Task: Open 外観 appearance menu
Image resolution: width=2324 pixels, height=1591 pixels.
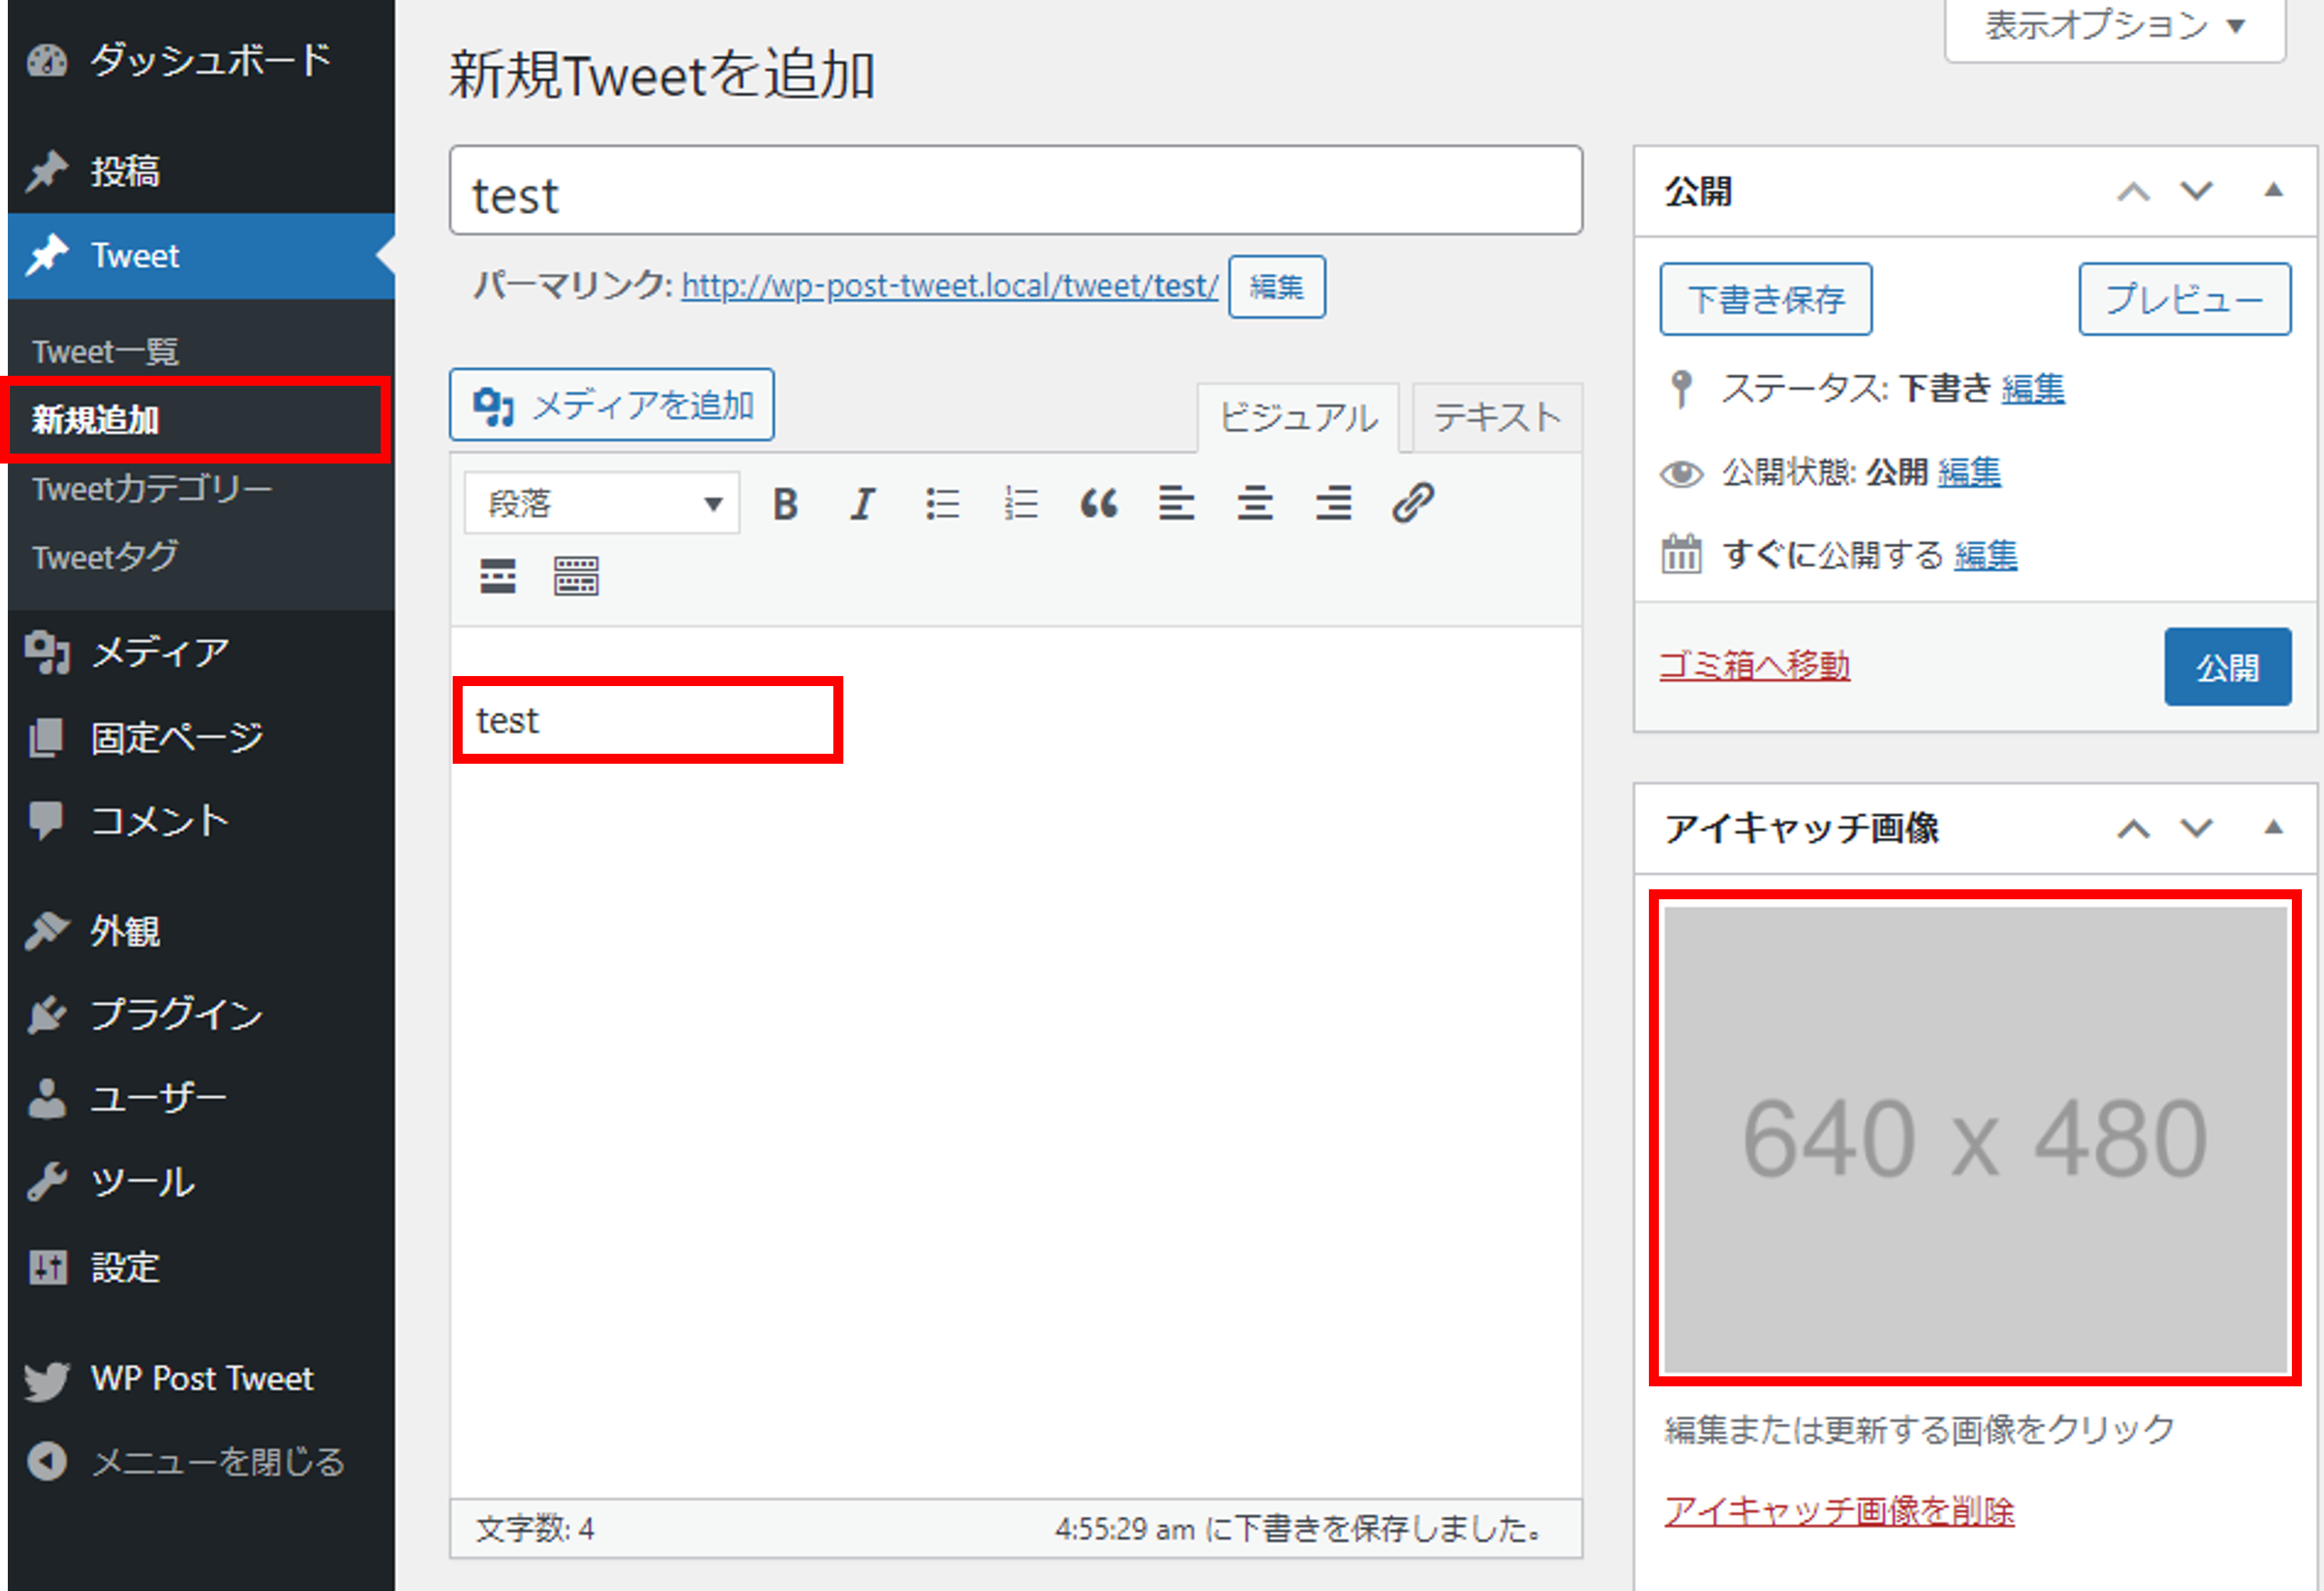Action: coord(201,931)
